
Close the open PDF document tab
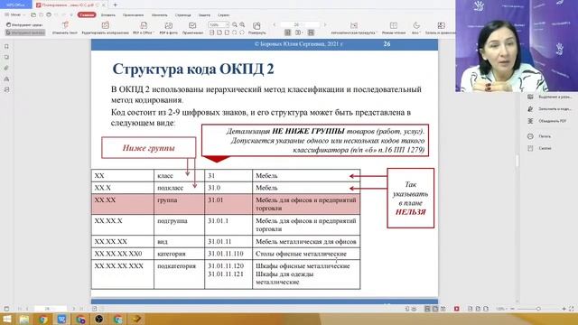[x=104, y=5]
